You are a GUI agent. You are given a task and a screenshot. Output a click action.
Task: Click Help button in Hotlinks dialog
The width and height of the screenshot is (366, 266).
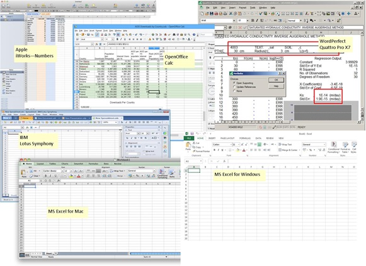coord(276,86)
